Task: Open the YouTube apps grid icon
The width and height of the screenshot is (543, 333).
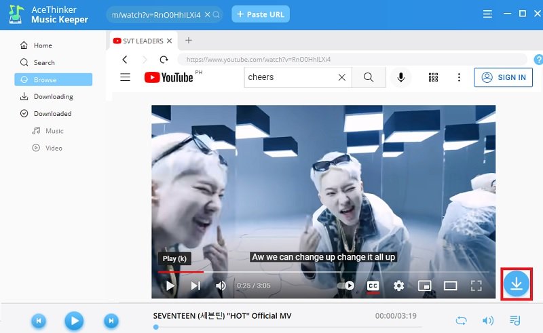Action: pyautogui.click(x=433, y=77)
